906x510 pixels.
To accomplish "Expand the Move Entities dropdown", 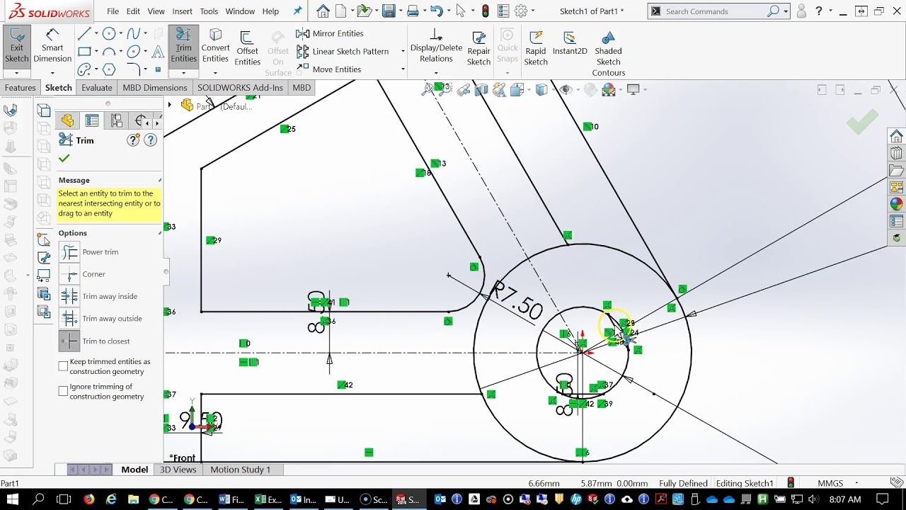I will pyautogui.click(x=403, y=69).
